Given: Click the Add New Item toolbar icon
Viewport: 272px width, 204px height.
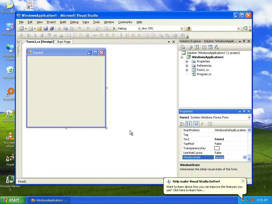Looking at the screenshot, I should (31, 28).
